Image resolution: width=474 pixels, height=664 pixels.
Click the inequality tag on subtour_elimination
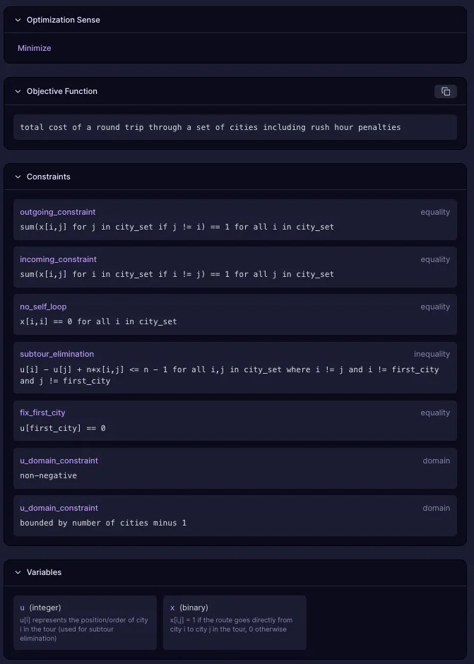(432, 354)
